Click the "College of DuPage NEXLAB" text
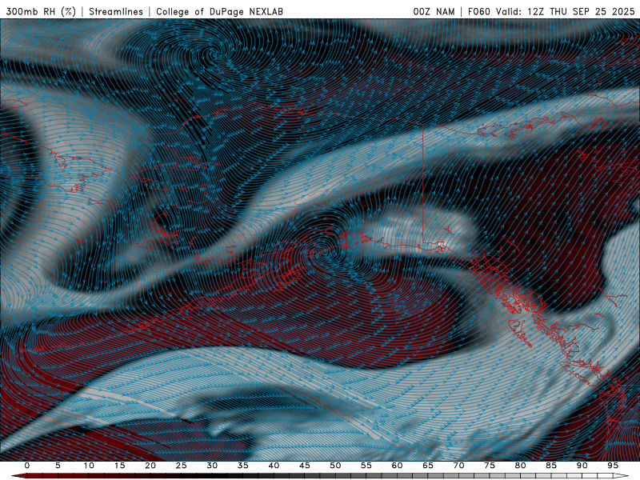 click(219, 11)
